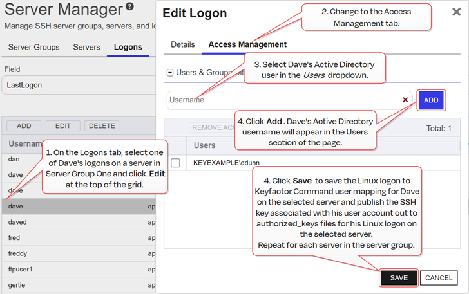Viewport: 469px width, 294px height.
Task: Select the Logons tab
Action: (128, 47)
